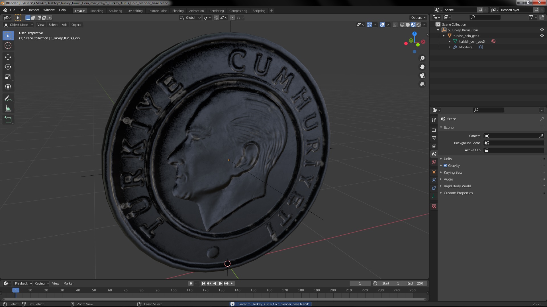Viewport: 547px width, 307px height.
Task: Click the Options button in header
Action: pos(418,18)
